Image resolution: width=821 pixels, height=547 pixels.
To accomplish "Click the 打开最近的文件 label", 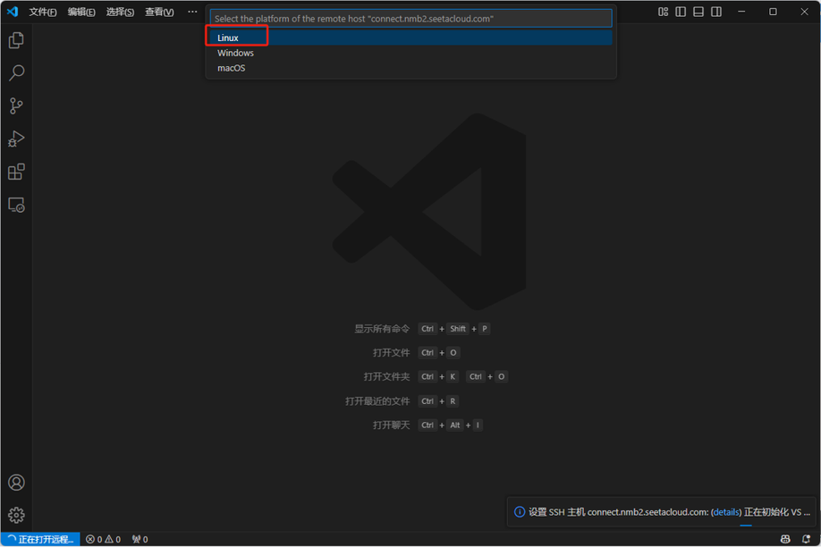I will click(377, 401).
